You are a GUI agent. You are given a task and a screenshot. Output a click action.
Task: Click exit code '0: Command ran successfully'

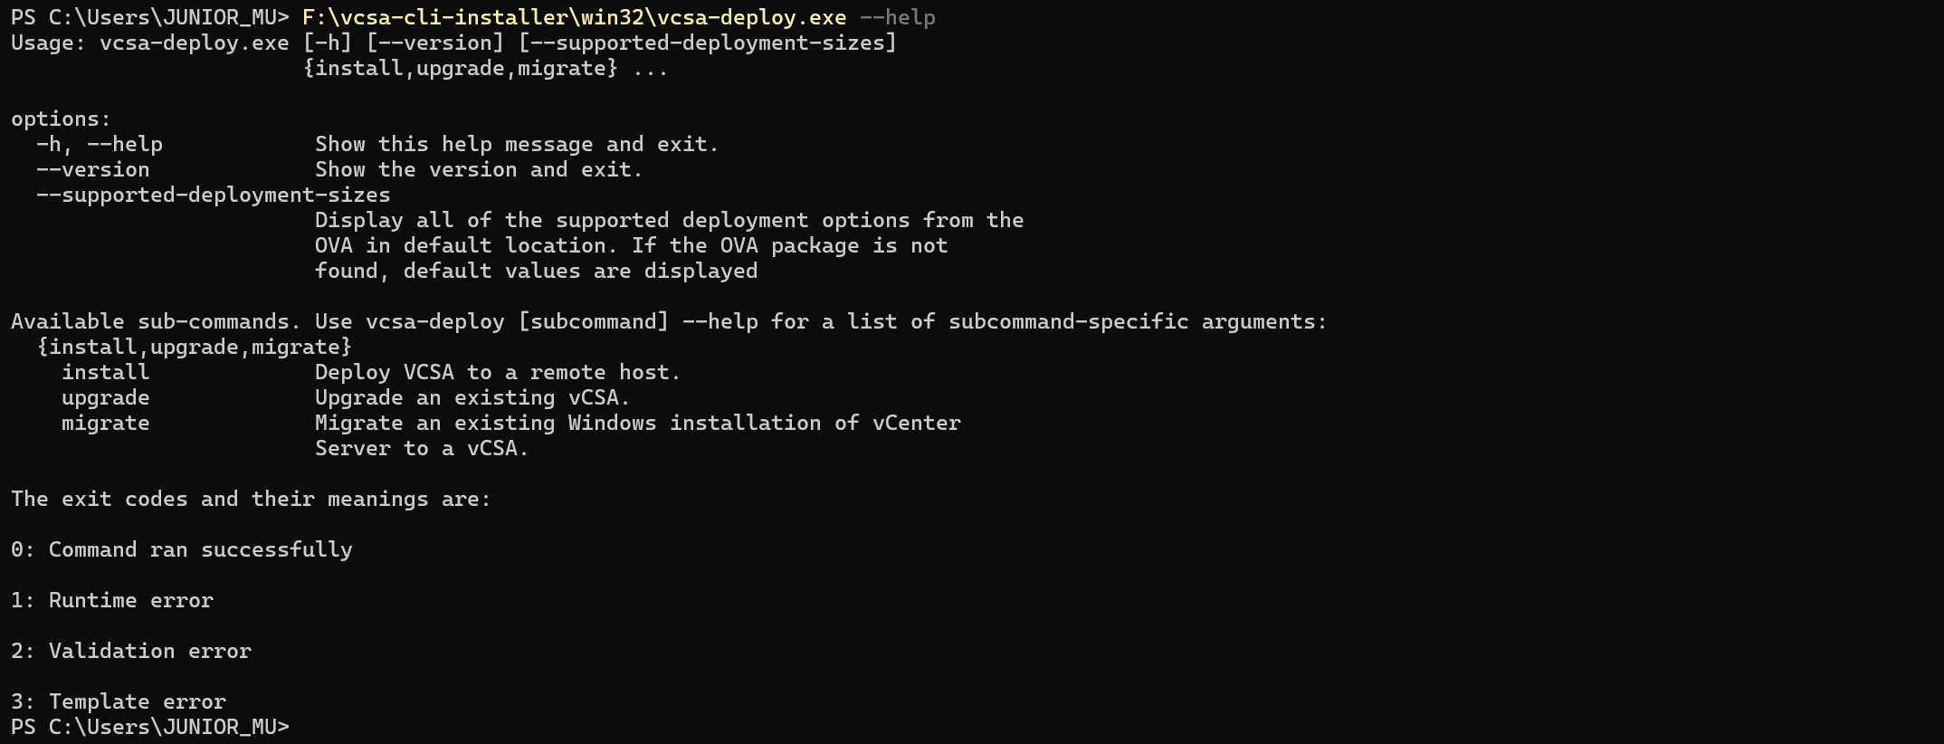[x=182, y=549]
